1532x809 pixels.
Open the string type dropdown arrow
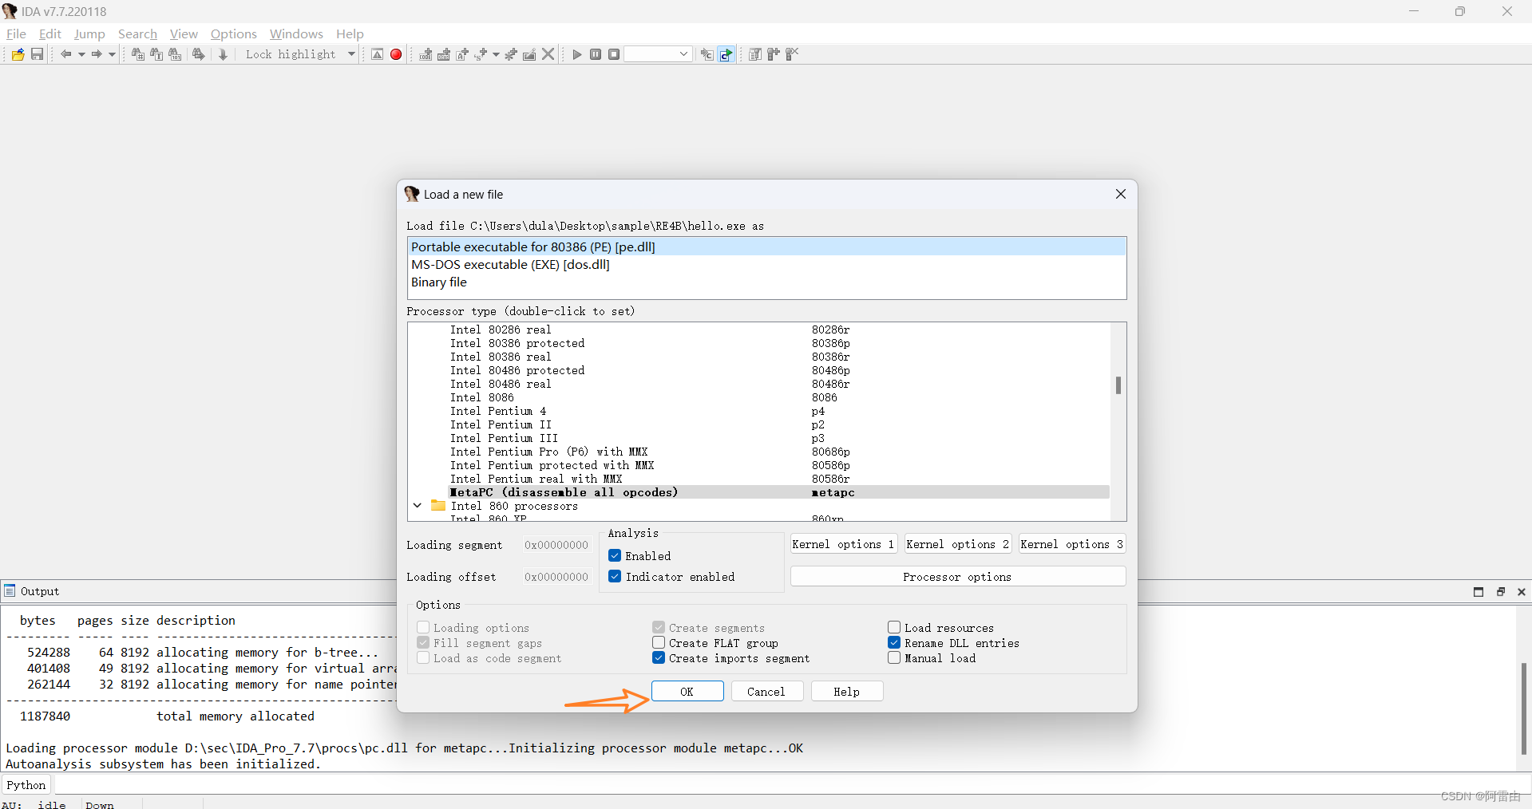click(496, 54)
